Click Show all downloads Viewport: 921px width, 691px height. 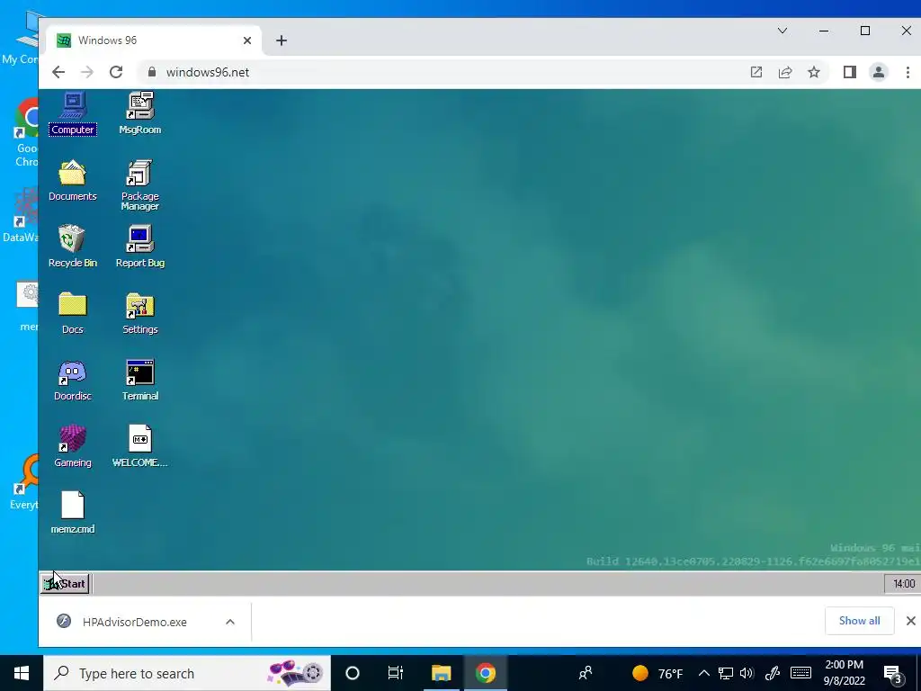point(859,621)
